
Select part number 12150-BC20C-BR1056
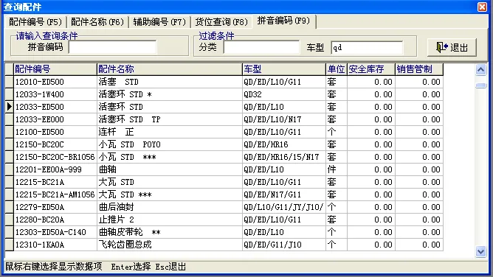pyautogui.click(x=55, y=157)
